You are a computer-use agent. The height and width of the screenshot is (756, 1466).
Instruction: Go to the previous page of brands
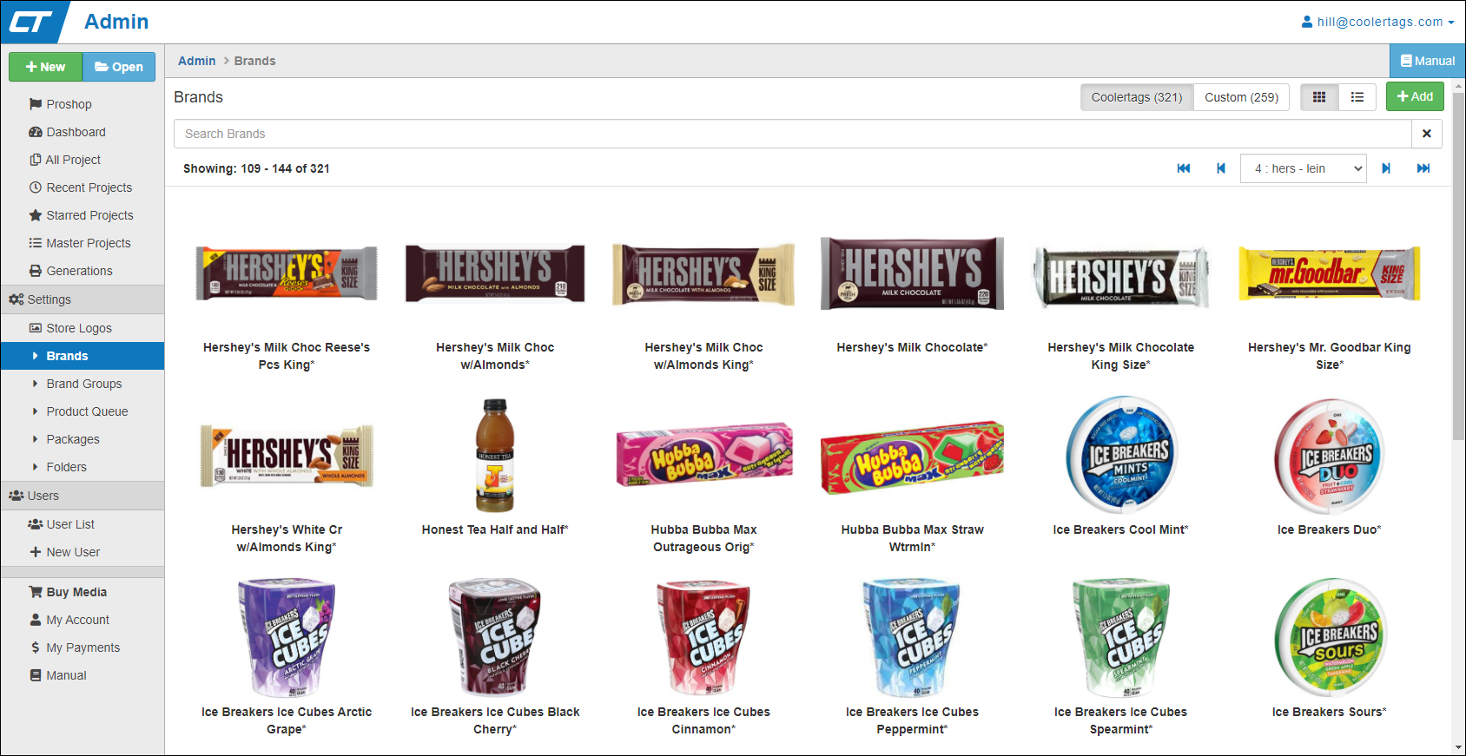pos(1221,168)
